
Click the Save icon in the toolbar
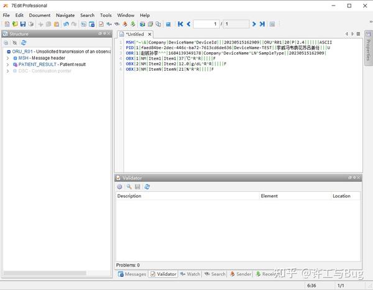[x=22, y=24]
